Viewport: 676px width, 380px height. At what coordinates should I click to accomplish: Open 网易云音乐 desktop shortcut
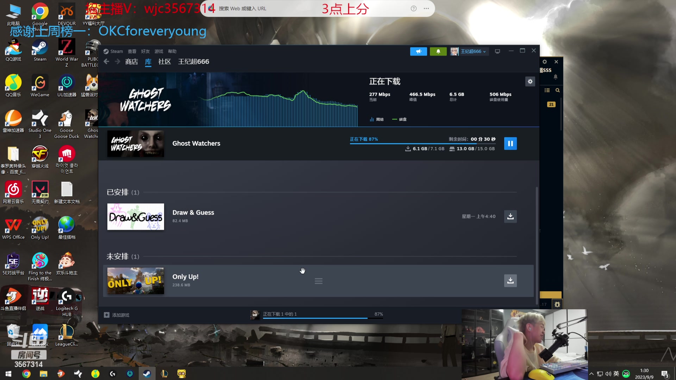(x=13, y=192)
